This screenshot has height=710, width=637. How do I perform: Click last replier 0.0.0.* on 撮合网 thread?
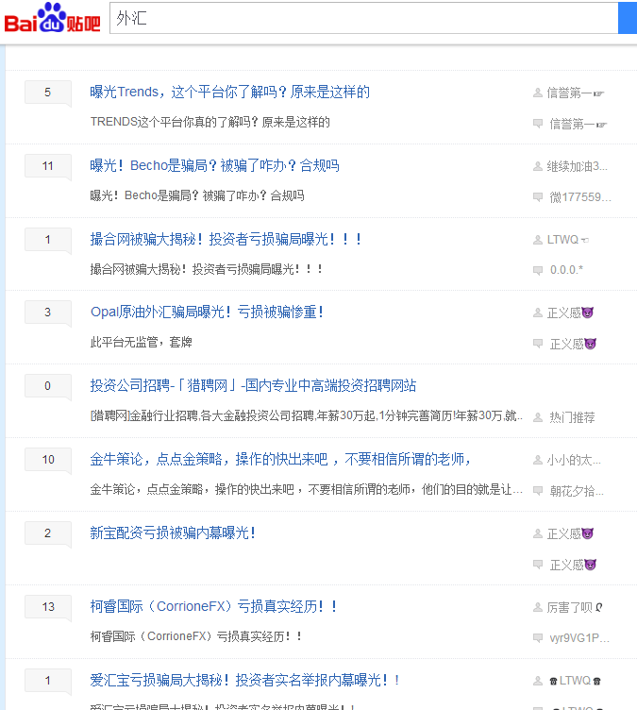click(x=566, y=270)
